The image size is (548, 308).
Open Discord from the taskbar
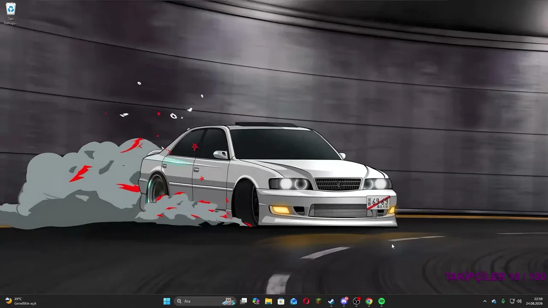coord(344,301)
